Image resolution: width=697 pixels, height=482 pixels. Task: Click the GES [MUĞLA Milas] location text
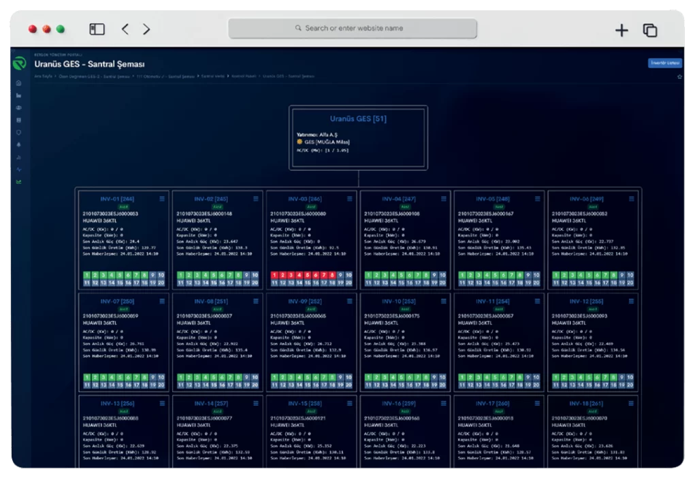tap(327, 142)
